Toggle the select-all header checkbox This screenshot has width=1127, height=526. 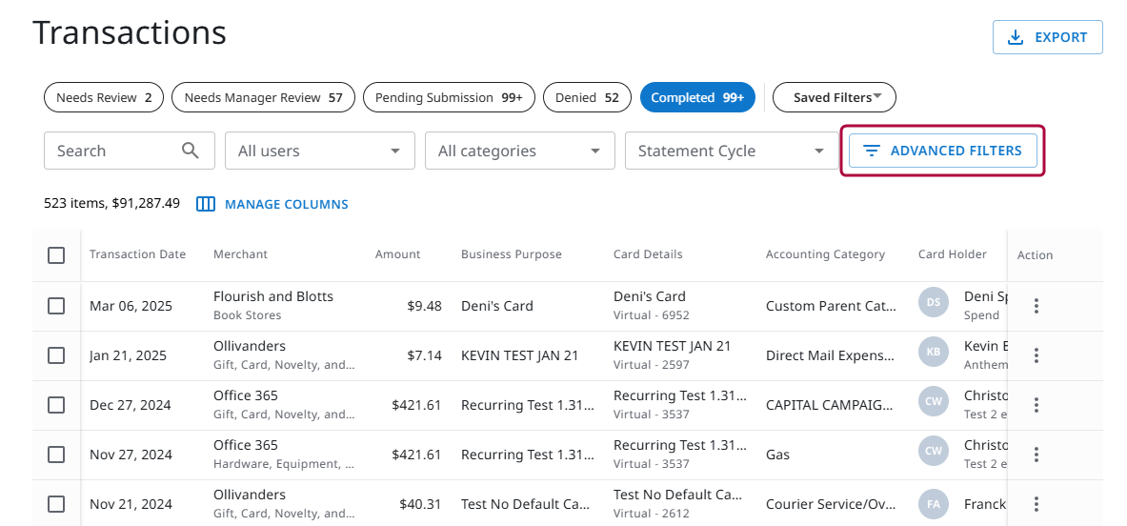pos(56,255)
